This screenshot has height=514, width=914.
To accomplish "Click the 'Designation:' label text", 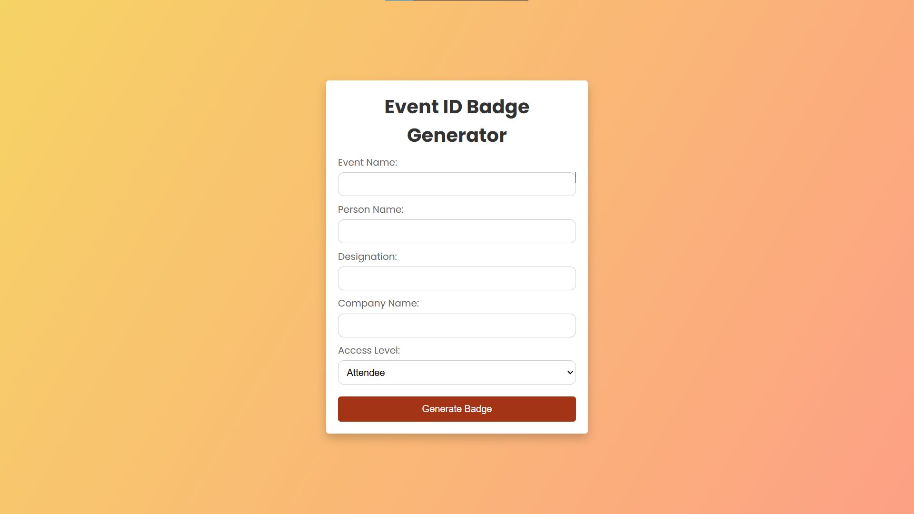I will [368, 257].
